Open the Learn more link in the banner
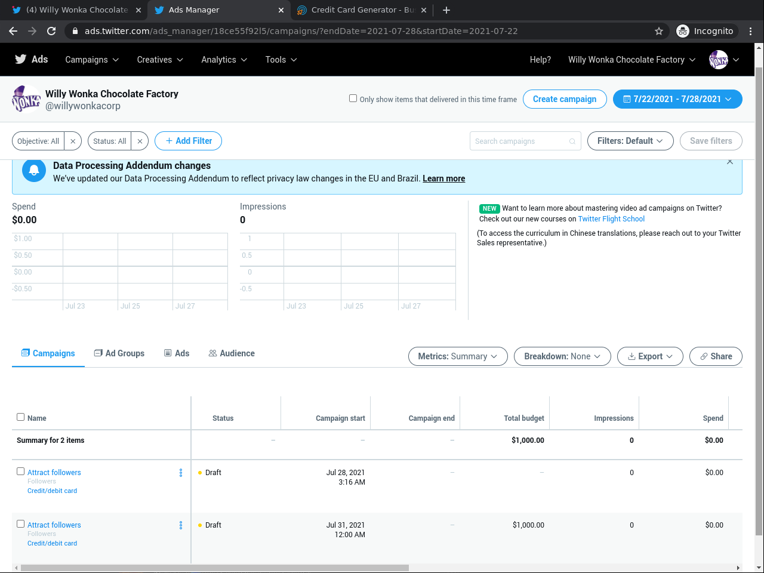This screenshot has height=573, width=764. pyautogui.click(x=443, y=178)
